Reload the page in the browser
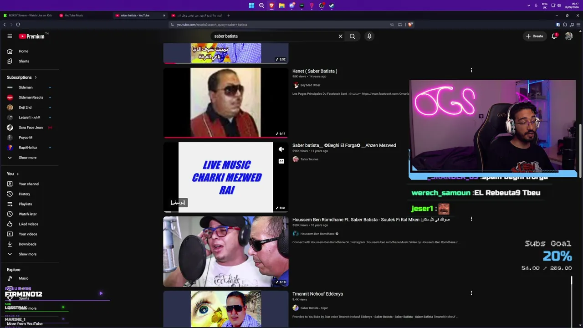The width and height of the screenshot is (583, 328). (x=18, y=25)
